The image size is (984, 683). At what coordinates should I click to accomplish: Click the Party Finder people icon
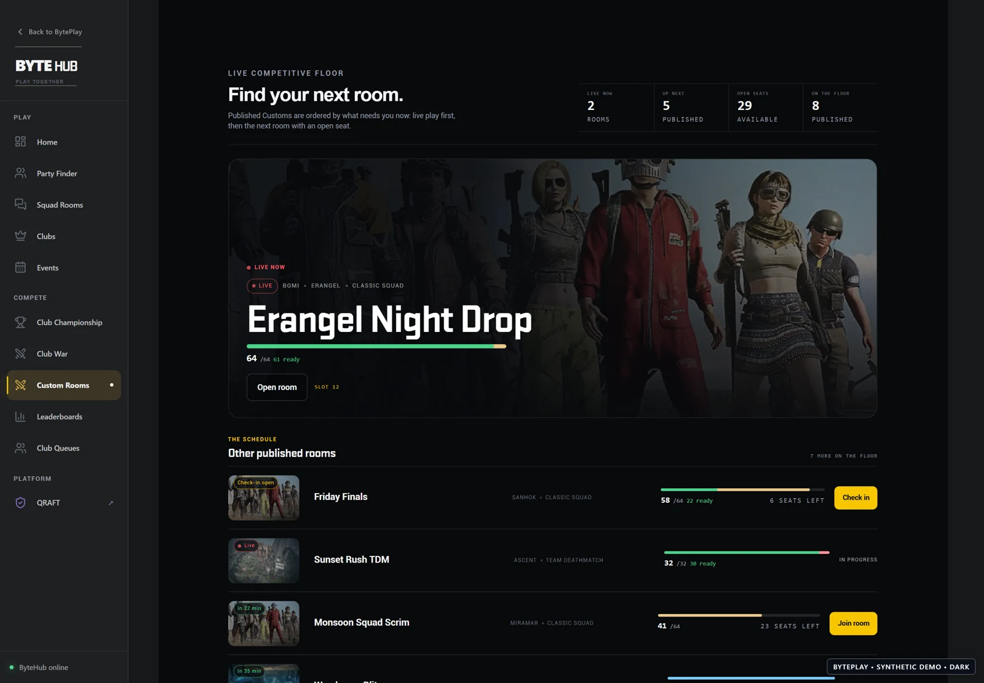(x=20, y=173)
